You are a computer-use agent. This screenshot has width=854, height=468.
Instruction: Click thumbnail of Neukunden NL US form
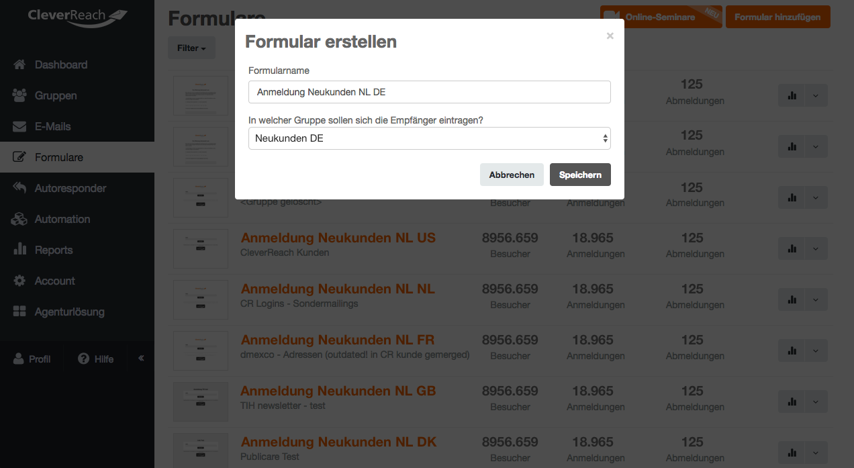coord(201,249)
